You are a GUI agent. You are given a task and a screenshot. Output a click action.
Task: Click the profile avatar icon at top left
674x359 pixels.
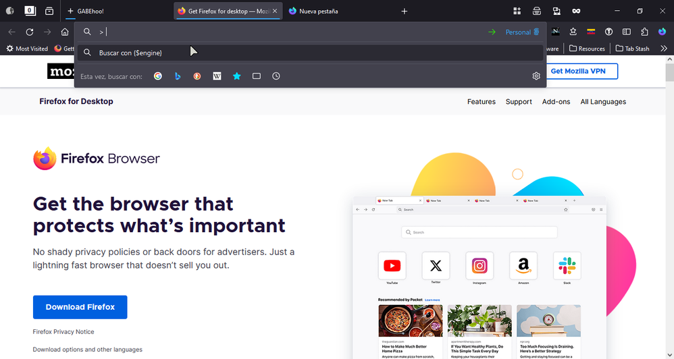tap(10, 11)
